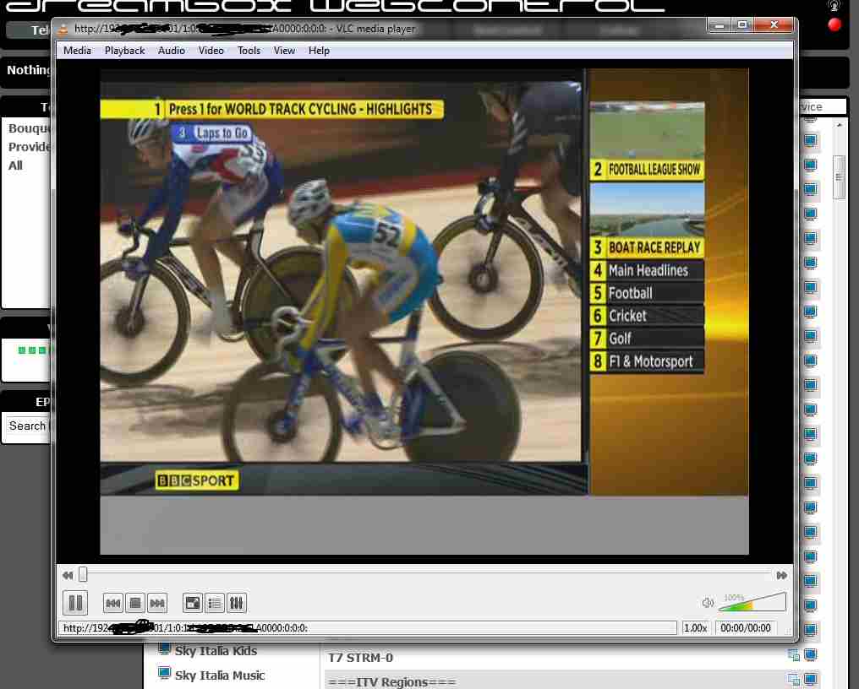
Task: Open the Tools menu
Action: pyautogui.click(x=249, y=51)
